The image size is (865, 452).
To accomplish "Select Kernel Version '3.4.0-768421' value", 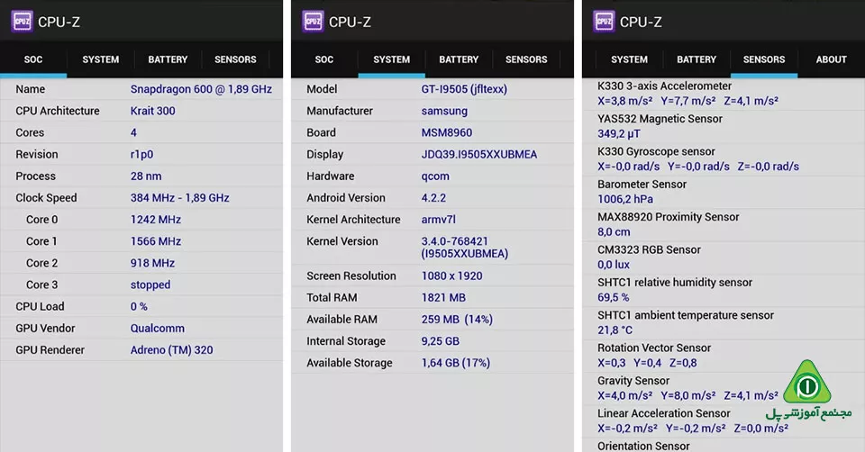I will point(454,241).
